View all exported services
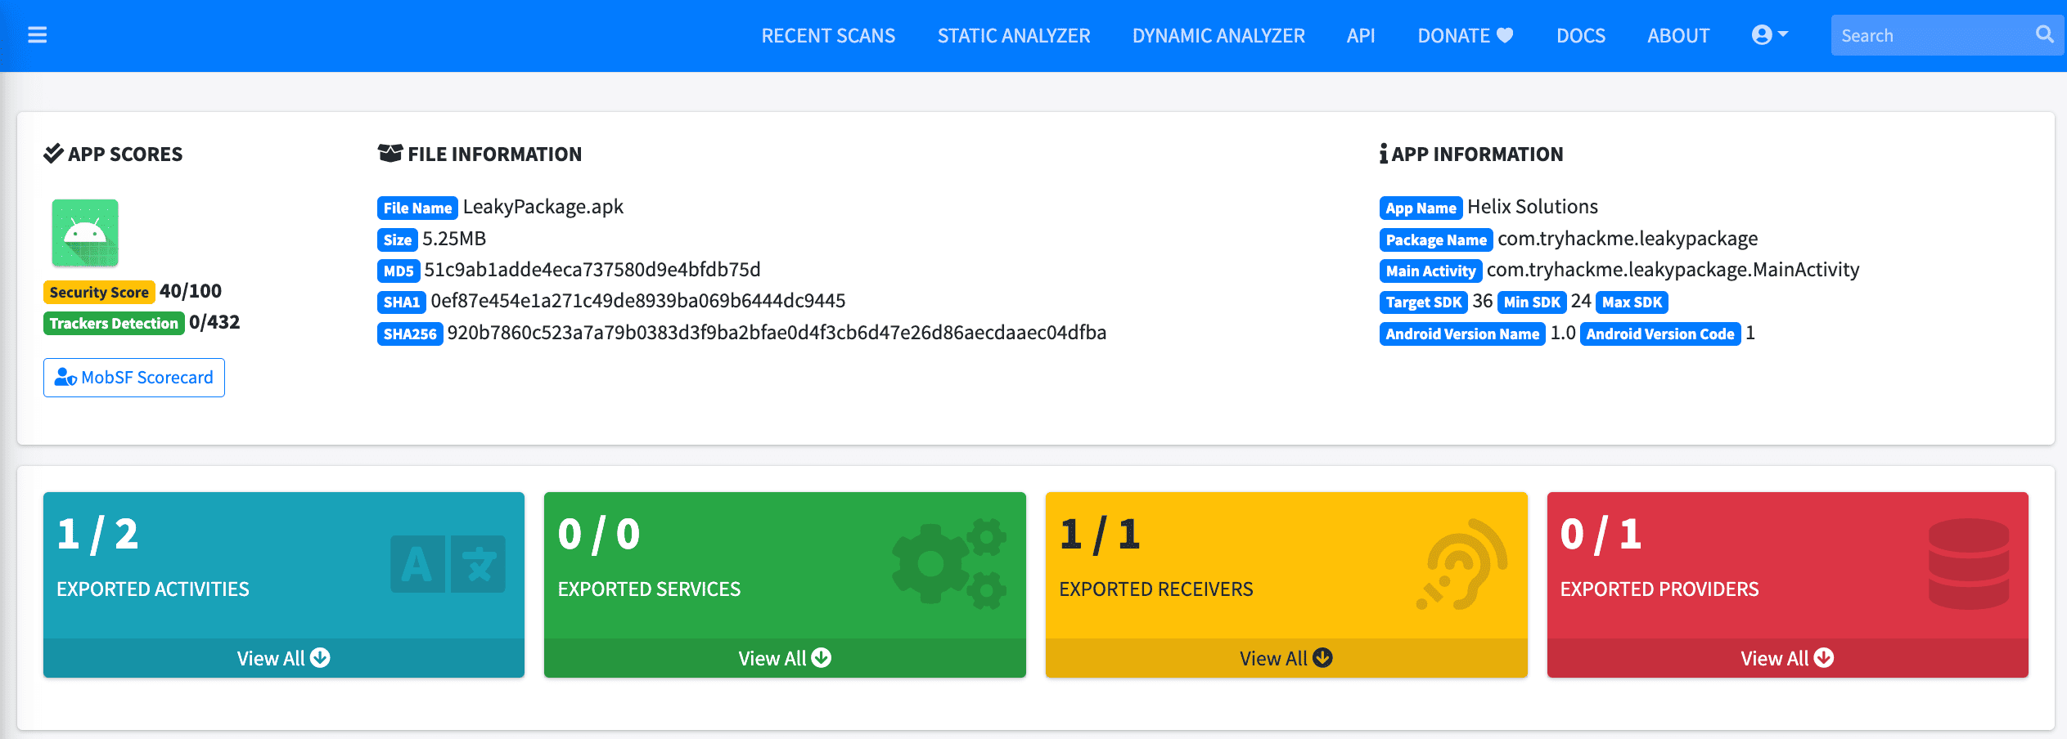2067x739 pixels. pos(785,658)
